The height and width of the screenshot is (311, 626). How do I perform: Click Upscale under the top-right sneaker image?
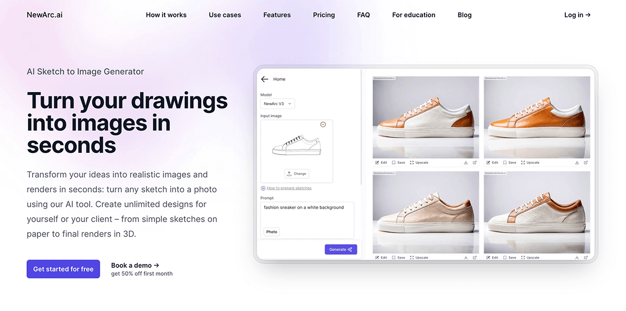530,162
